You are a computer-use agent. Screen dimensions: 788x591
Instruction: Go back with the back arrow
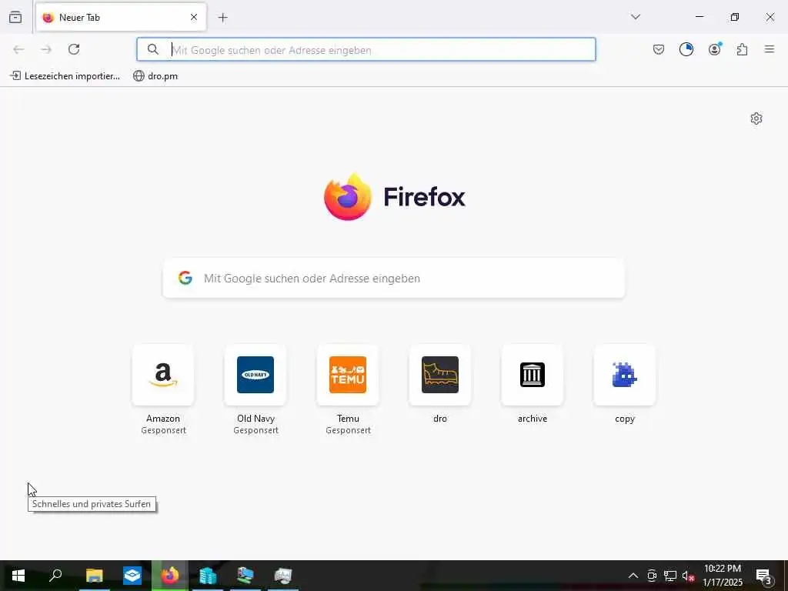(x=18, y=49)
